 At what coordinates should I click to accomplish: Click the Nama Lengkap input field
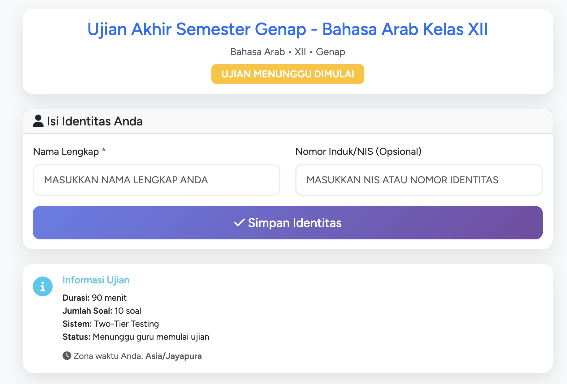pos(156,180)
